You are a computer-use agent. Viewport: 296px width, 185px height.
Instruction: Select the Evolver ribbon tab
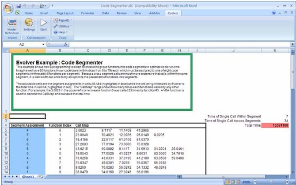click(x=173, y=13)
